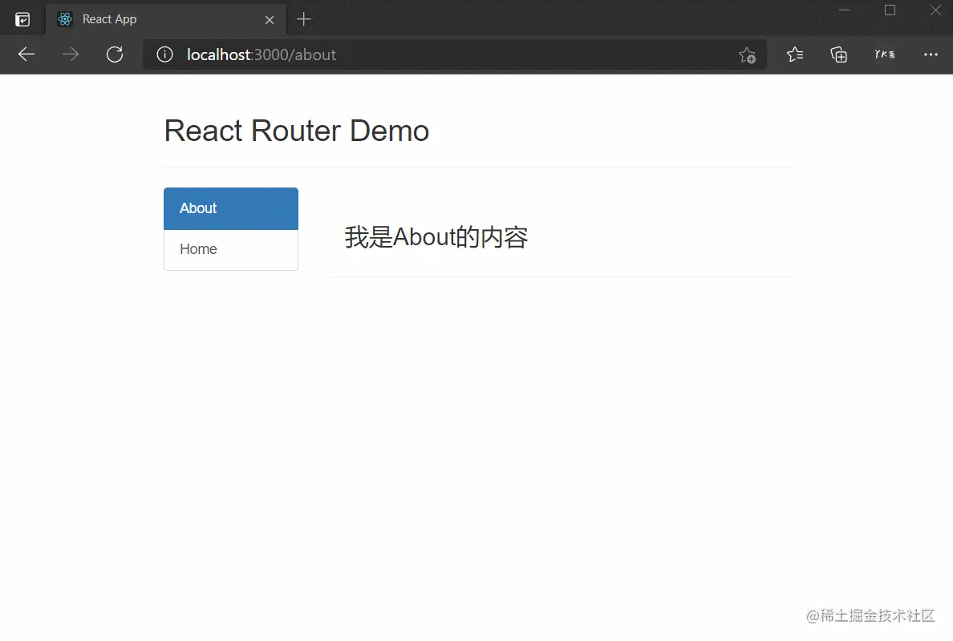
Task: Open the Collections icon
Action: click(839, 54)
